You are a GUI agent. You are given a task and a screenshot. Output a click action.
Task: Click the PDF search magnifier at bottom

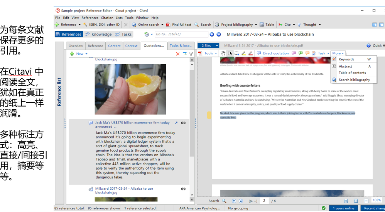point(224,201)
